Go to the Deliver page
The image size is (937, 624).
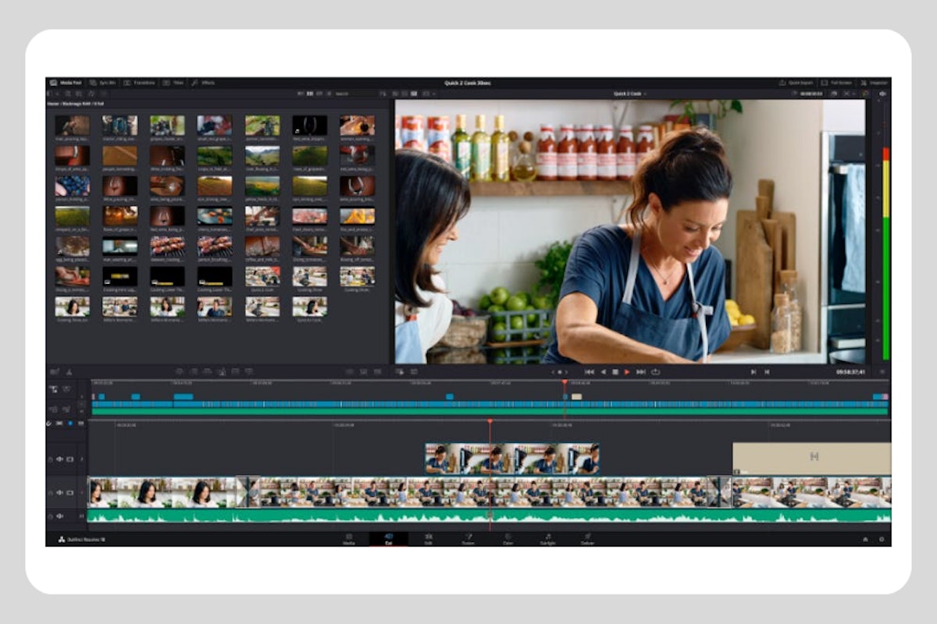tap(588, 538)
